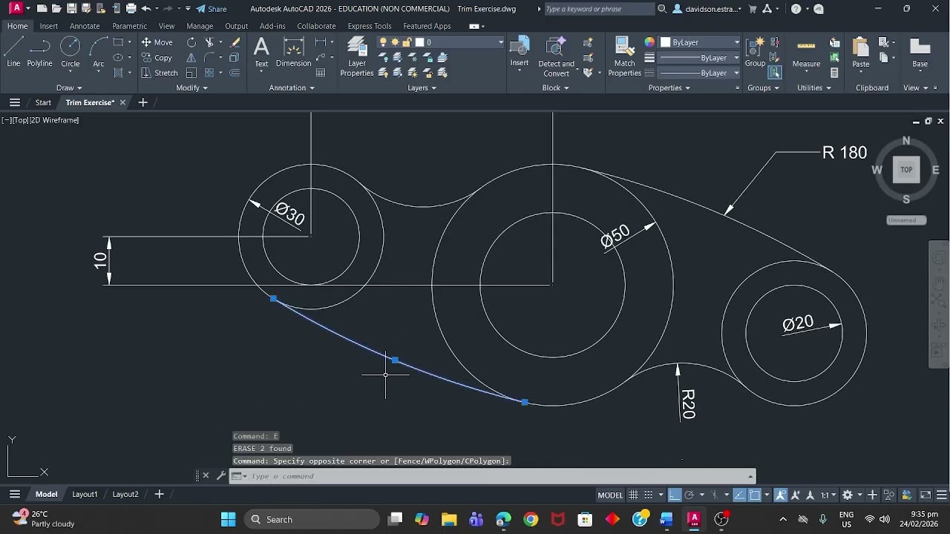Viewport: 950px width, 534px height.
Task: Click the keyword search field
Action: [600, 9]
